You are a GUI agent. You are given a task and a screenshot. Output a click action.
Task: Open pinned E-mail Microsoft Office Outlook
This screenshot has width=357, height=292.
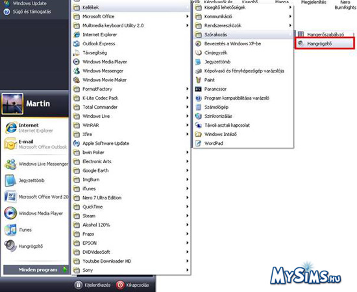tap(35, 144)
